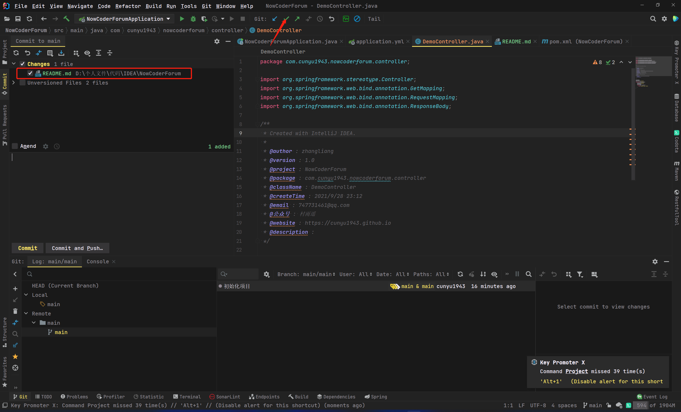
Task: Toggle View Options eye in Commit toolbar
Action: coord(87,53)
